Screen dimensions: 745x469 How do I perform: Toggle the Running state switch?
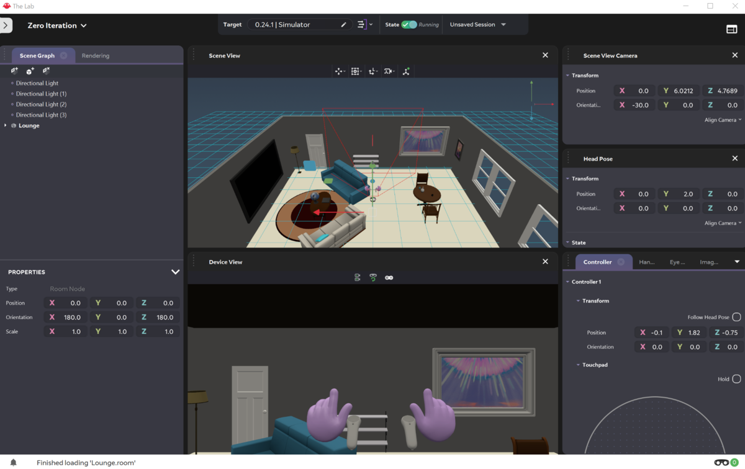pos(409,25)
